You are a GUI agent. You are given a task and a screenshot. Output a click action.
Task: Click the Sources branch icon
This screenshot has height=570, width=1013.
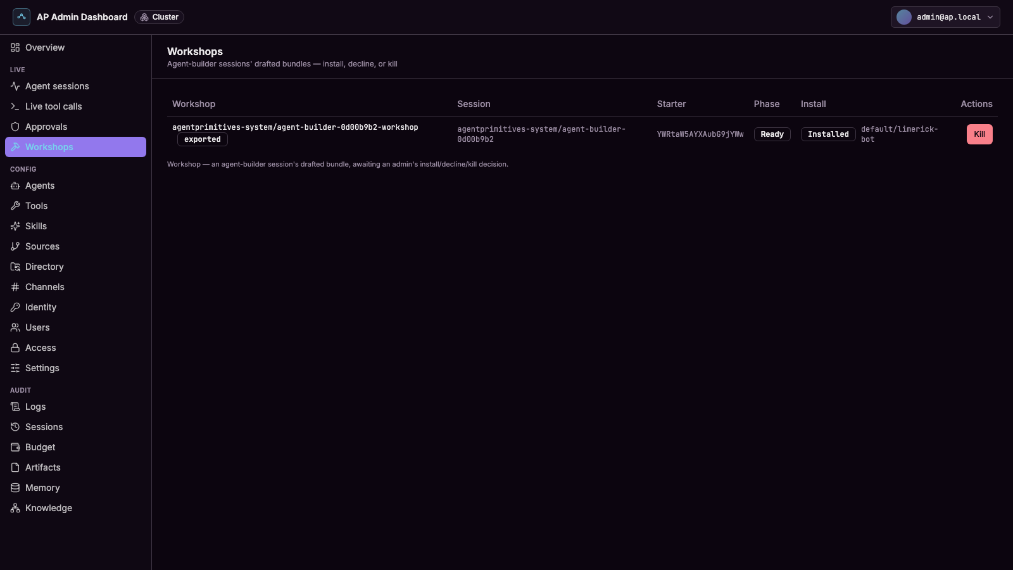pos(15,246)
